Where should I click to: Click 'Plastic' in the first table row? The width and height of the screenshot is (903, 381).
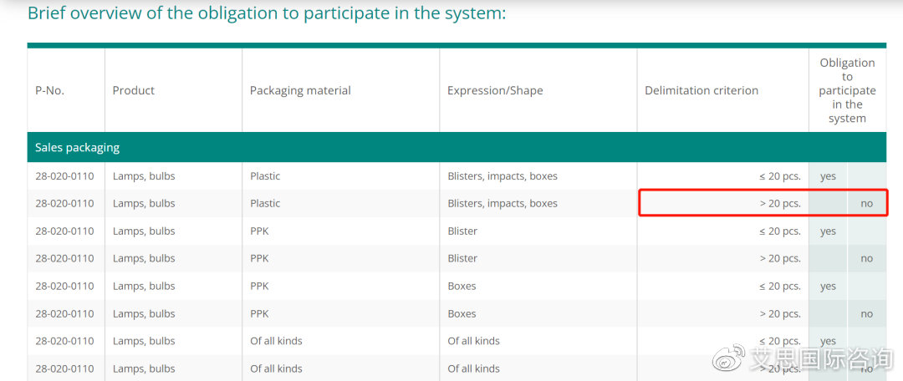tap(265, 175)
